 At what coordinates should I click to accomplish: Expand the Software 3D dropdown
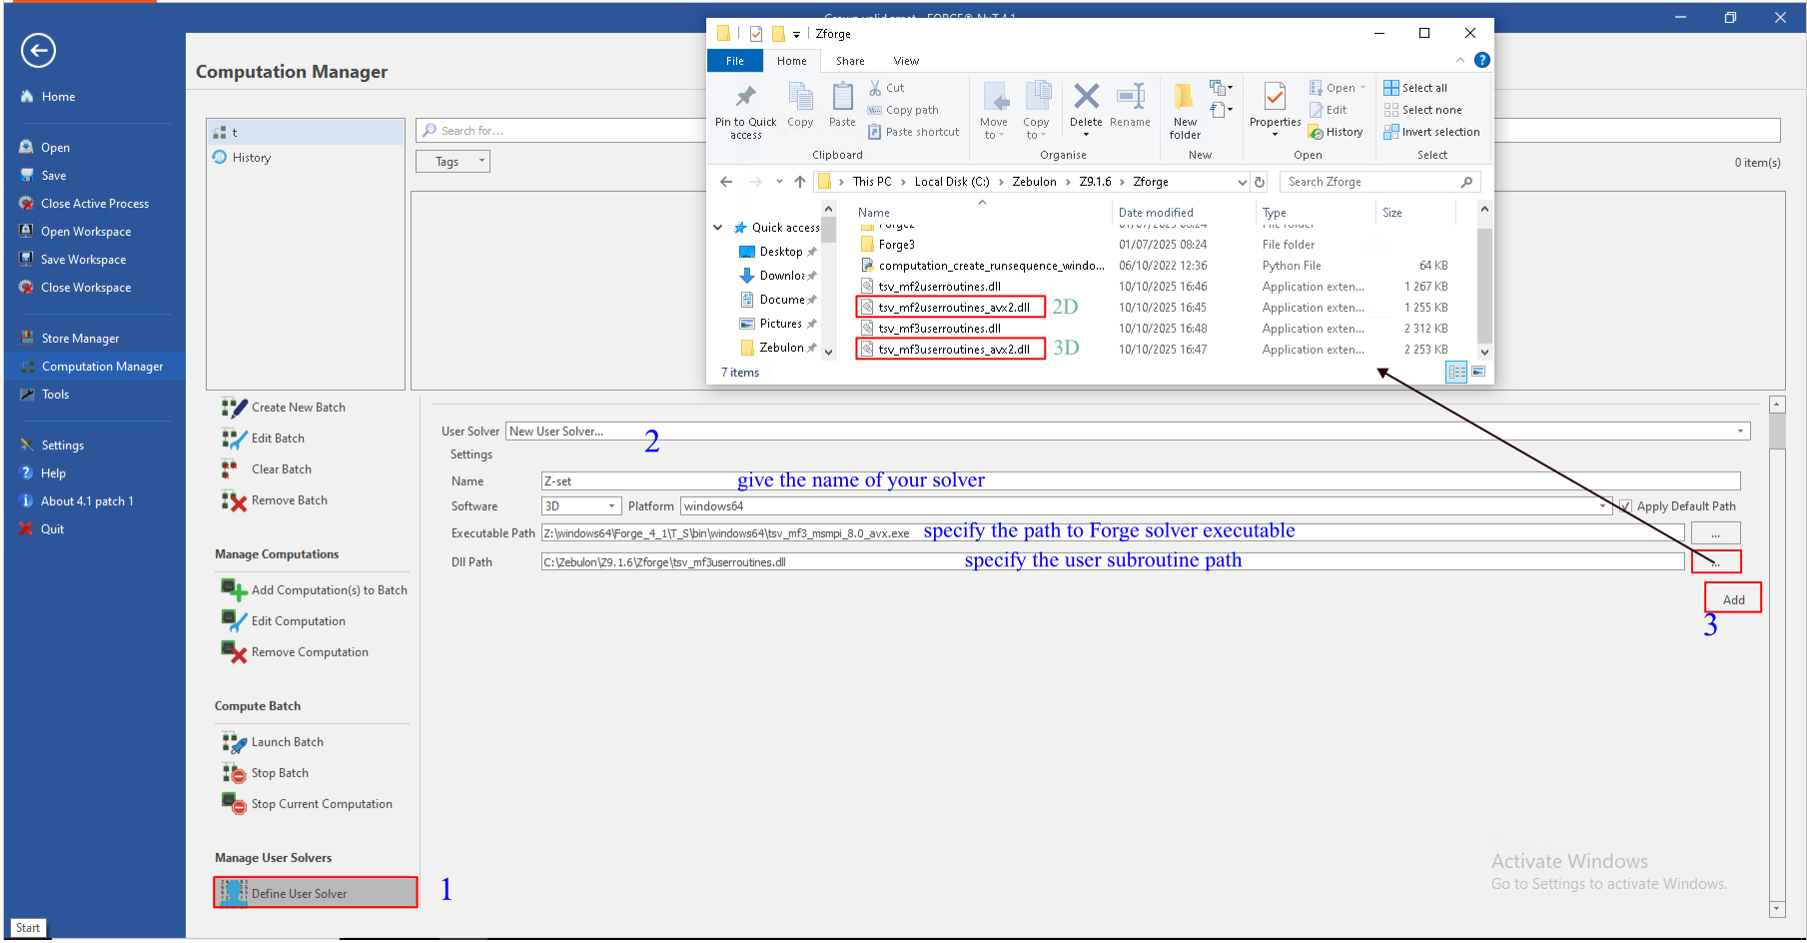pos(611,506)
